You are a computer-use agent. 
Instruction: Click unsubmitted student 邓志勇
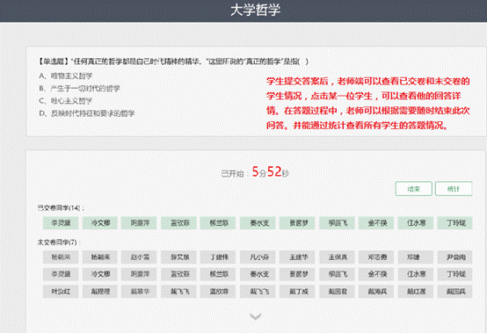coord(376,257)
